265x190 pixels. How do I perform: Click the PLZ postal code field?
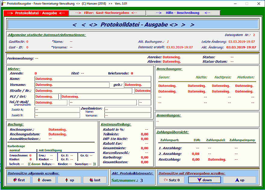point(46,97)
